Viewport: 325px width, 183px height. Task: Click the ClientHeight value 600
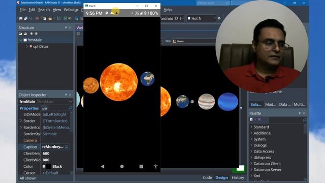pos(46,154)
